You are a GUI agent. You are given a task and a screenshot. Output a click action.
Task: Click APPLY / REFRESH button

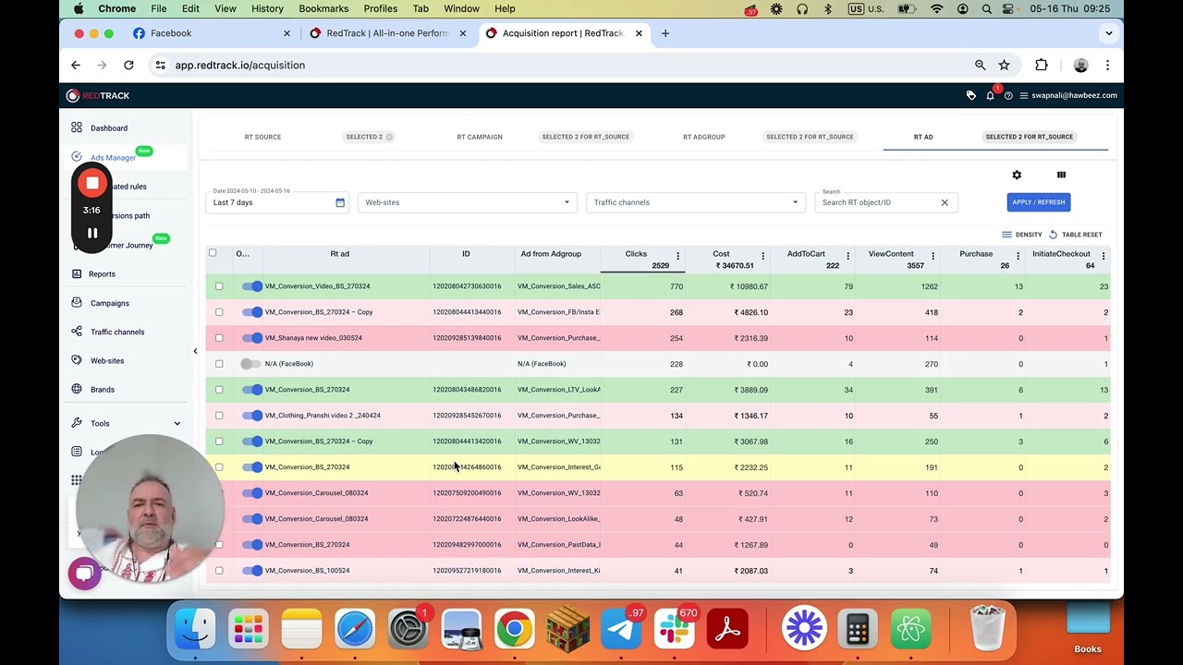[1039, 202]
